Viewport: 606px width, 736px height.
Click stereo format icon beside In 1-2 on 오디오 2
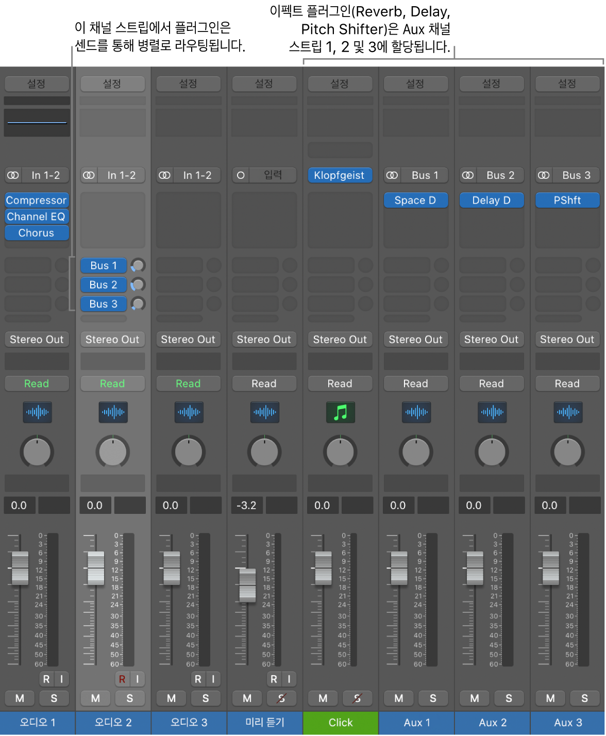pos(89,175)
